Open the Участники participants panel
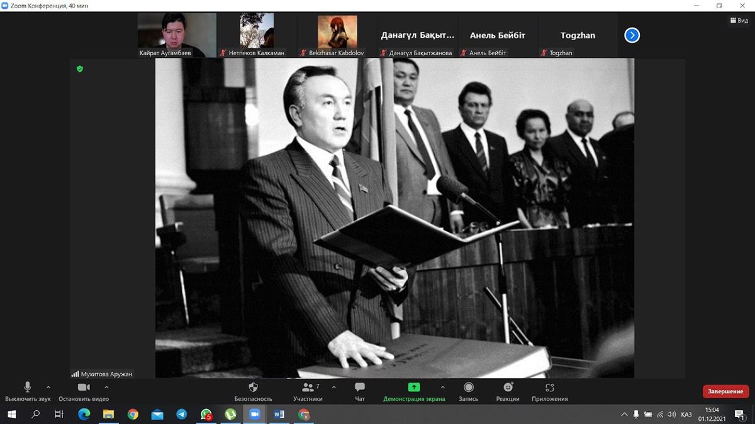Image resolution: width=755 pixels, height=424 pixels. (308, 391)
